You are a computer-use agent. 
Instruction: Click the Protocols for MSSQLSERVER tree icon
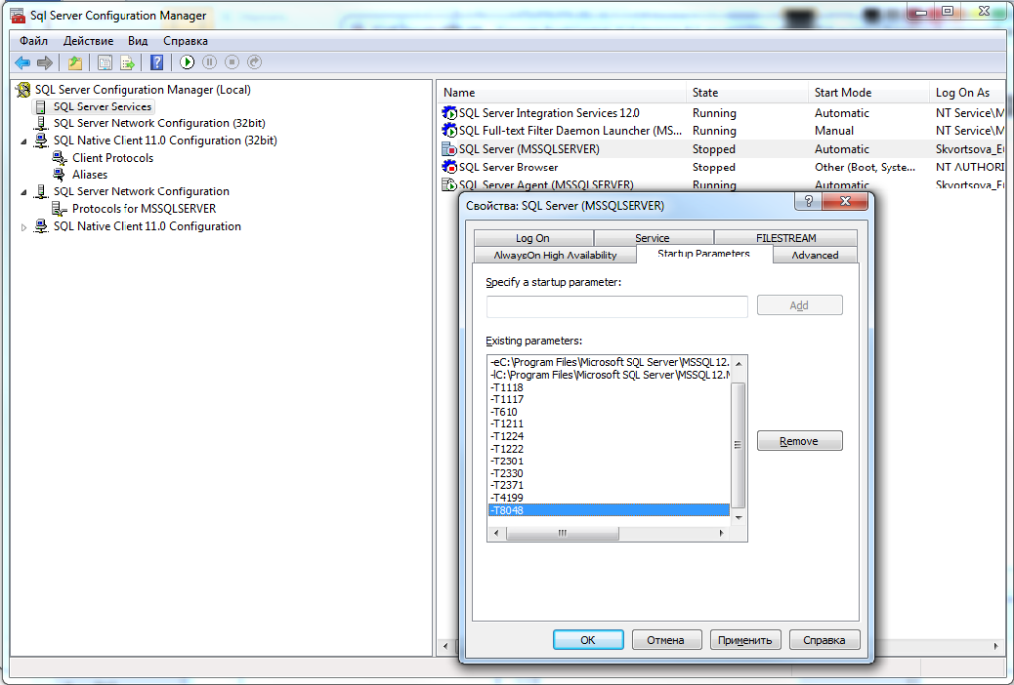pyautogui.click(x=60, y=209)
